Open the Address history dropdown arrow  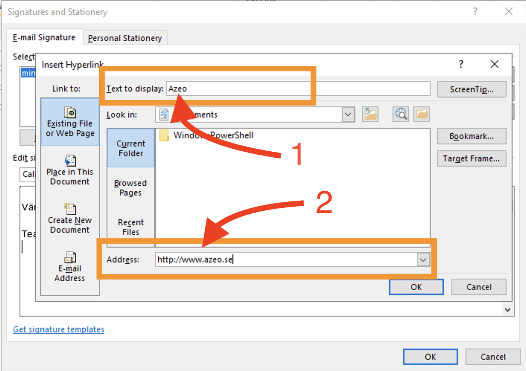pos(423,260)
